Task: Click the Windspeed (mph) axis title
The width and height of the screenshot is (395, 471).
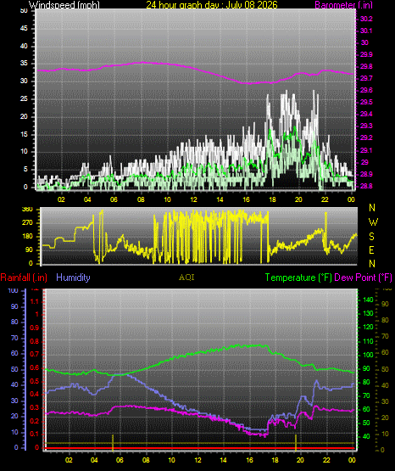Action: pos(64,5)
